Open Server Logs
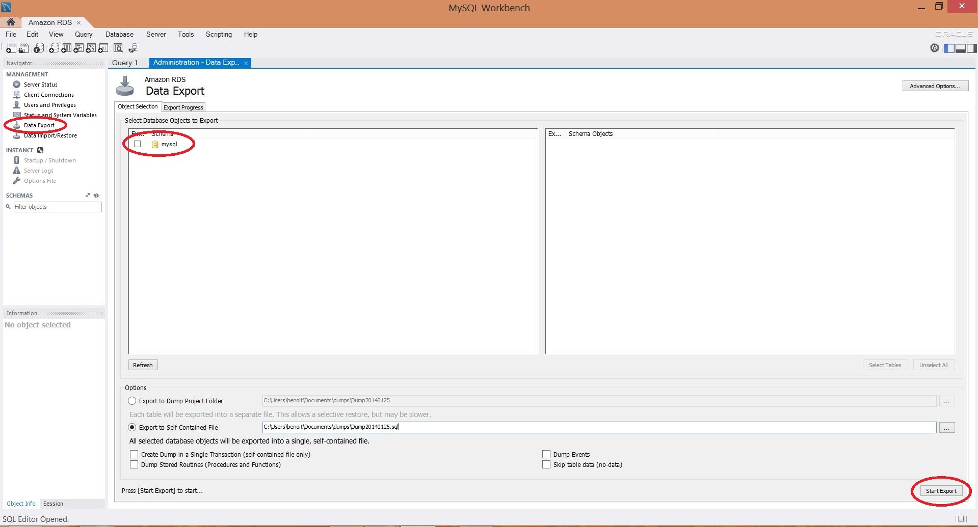Screen dimensions: 978x527 pos(39,171)
